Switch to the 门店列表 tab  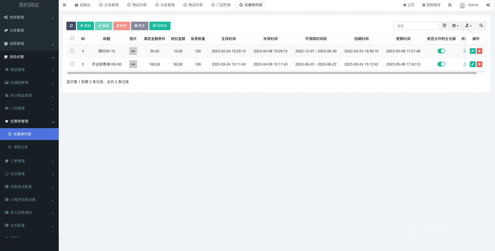[x=221, y=5]
